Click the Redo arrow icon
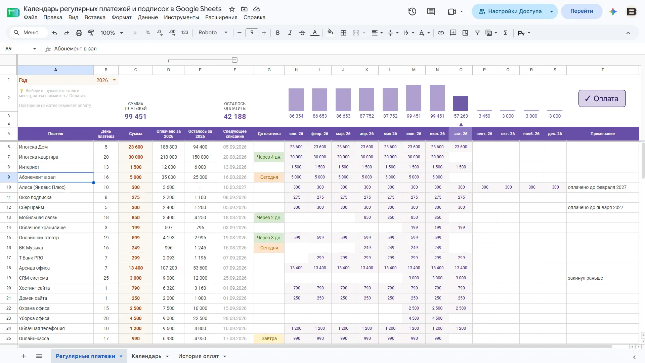The image size is (645, 363). pos(67,33)
